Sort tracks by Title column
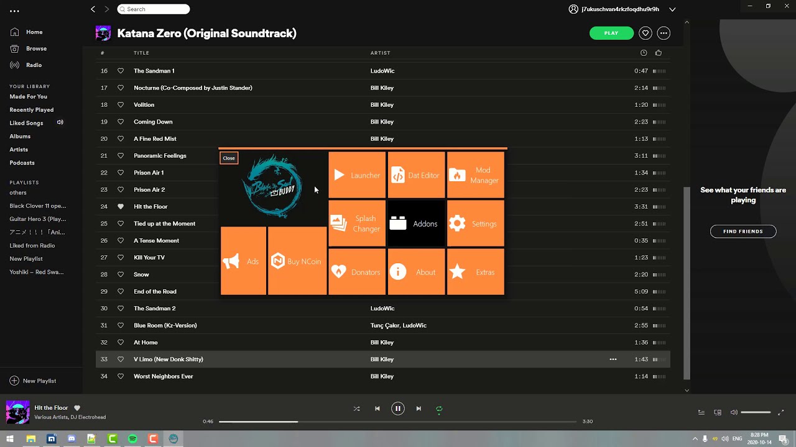This screenshot has height=447, width=796. [x=141, y=53]
